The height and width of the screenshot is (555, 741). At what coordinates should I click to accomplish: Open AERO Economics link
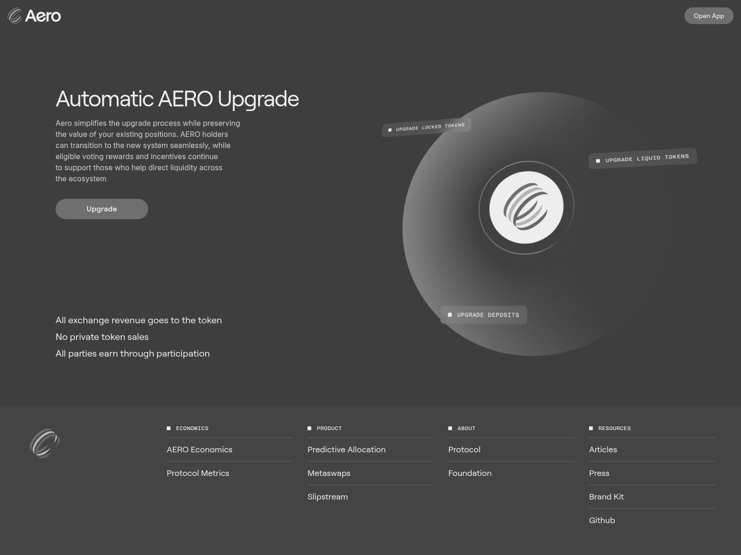coord(200,450)
